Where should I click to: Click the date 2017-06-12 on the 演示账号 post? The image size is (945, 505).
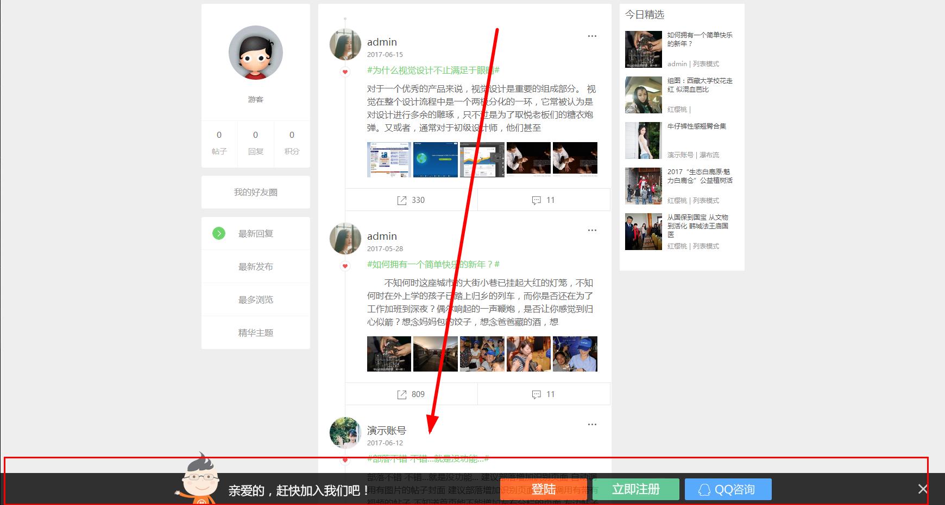pyautogui.click(x=385, y=443)
